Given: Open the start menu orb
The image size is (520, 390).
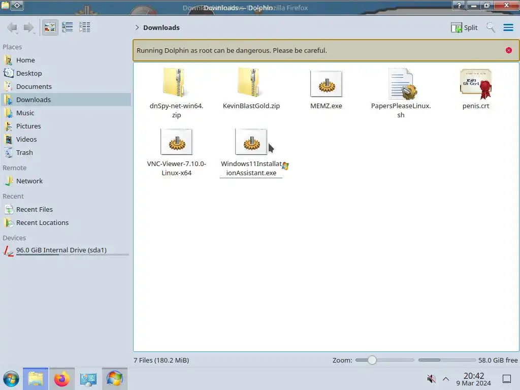Looking at the screenshot, I should 11,379.
